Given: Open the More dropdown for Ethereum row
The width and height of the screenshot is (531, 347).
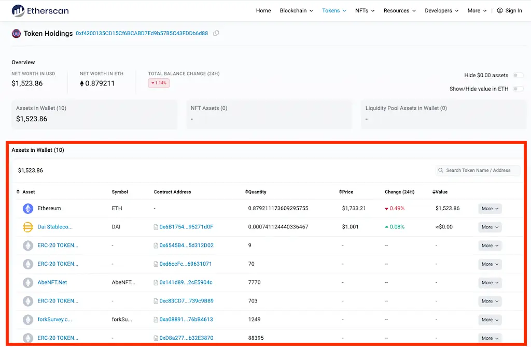Looking at the screenshot, I should coord(490,208).
